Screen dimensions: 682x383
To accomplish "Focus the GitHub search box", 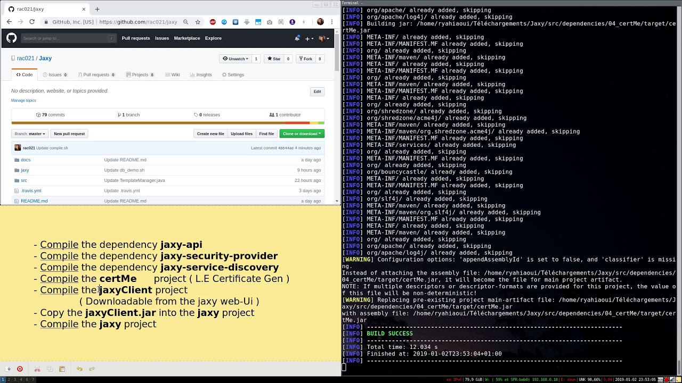I will [x=68, y=38].
